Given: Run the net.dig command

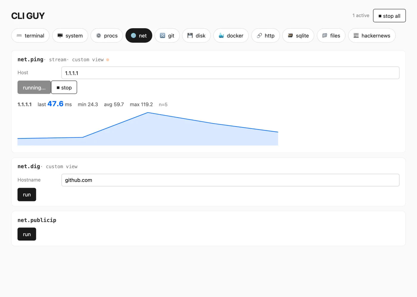Looking at the screenshot, I should coord(27,195).
